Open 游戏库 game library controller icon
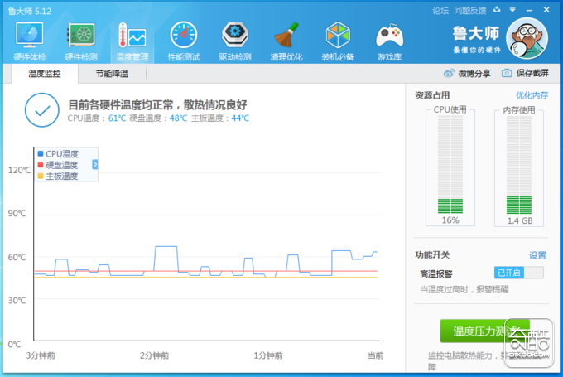The height and width of the screenshot is (377, 563). point(389,36)
